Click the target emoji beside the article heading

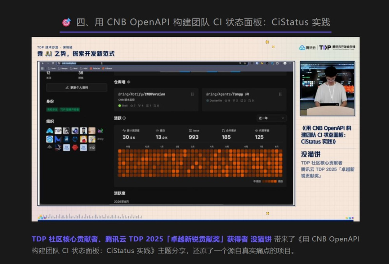coord(66,22)
